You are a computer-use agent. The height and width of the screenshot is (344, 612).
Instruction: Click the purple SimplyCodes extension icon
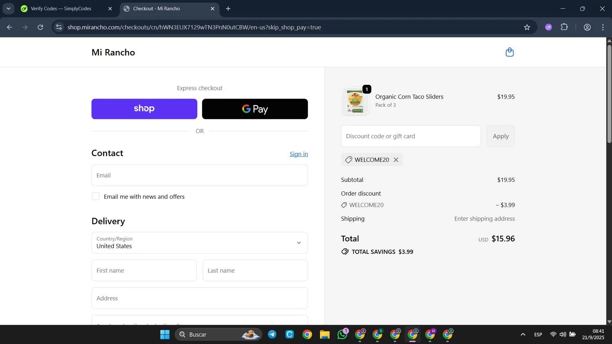tap(548, 27)
